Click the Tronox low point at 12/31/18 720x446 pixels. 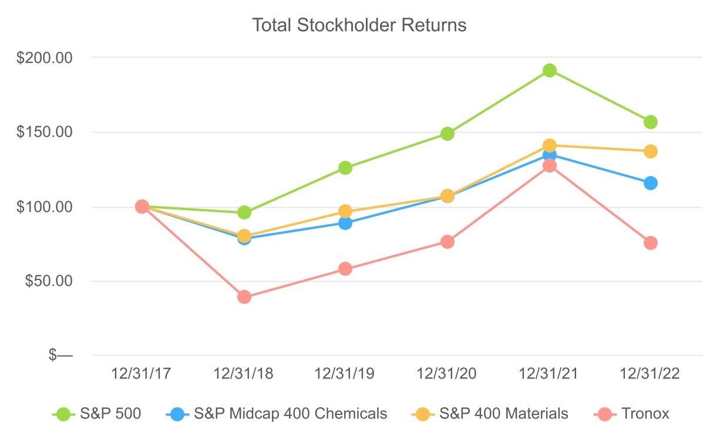point(244,297)
